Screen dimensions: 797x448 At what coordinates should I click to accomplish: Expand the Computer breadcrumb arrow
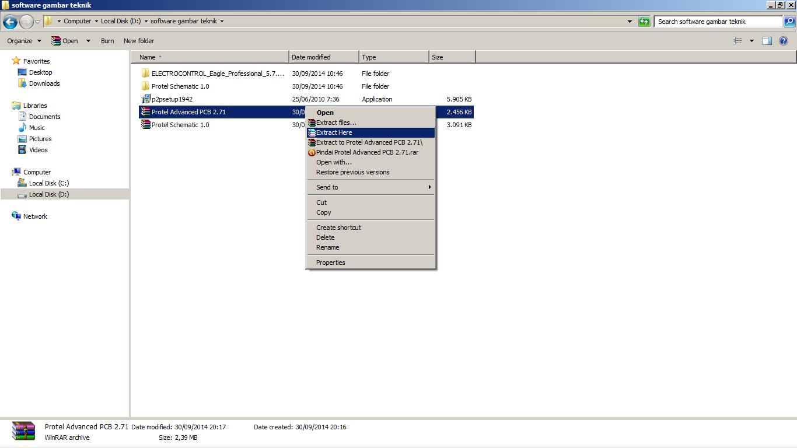(x=96, y=22)
